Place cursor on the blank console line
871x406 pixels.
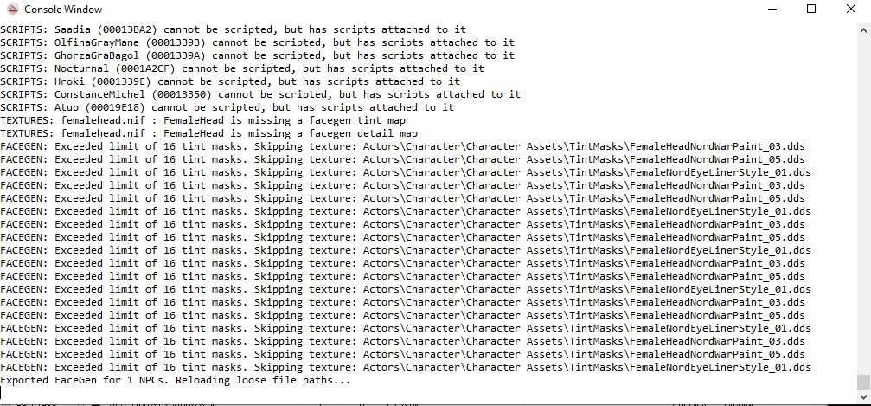point(428,393)
